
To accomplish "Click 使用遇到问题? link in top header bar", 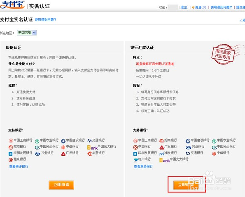I will pos(221,7).
